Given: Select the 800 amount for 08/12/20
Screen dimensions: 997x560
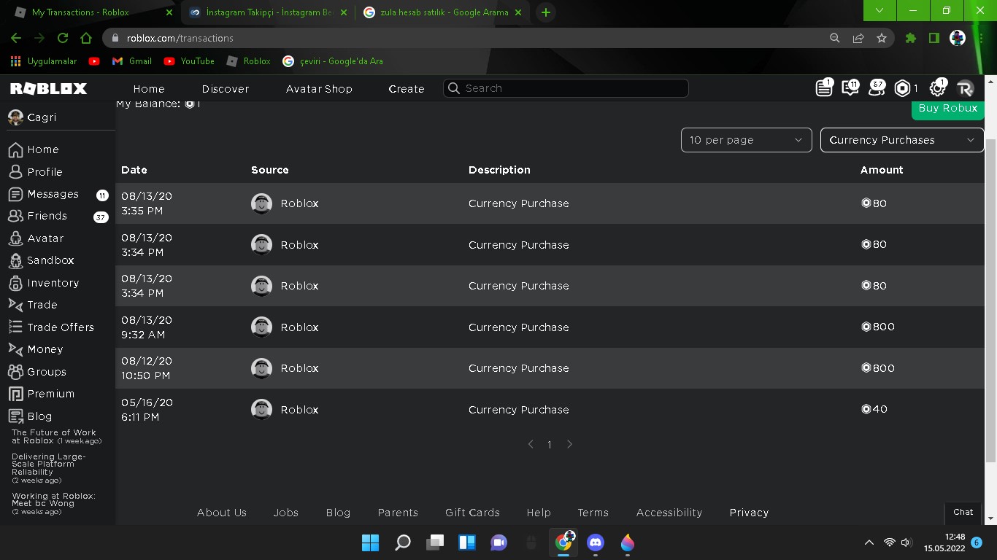Looking at the screenshot, I should [x=877, y=368].
